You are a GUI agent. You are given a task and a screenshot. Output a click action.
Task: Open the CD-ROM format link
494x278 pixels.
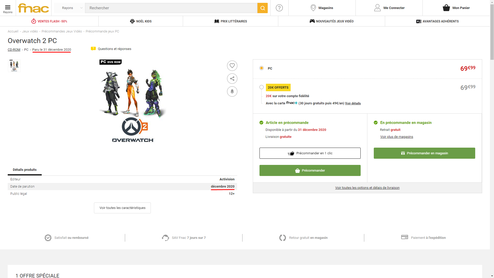(14, 50)
